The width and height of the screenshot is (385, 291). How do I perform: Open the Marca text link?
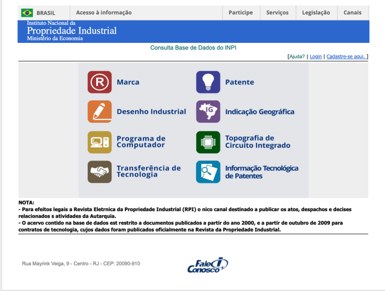pyautogui.click(x=128, y=82)
